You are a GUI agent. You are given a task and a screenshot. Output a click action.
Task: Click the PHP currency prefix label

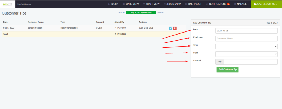tap(220, 62)
